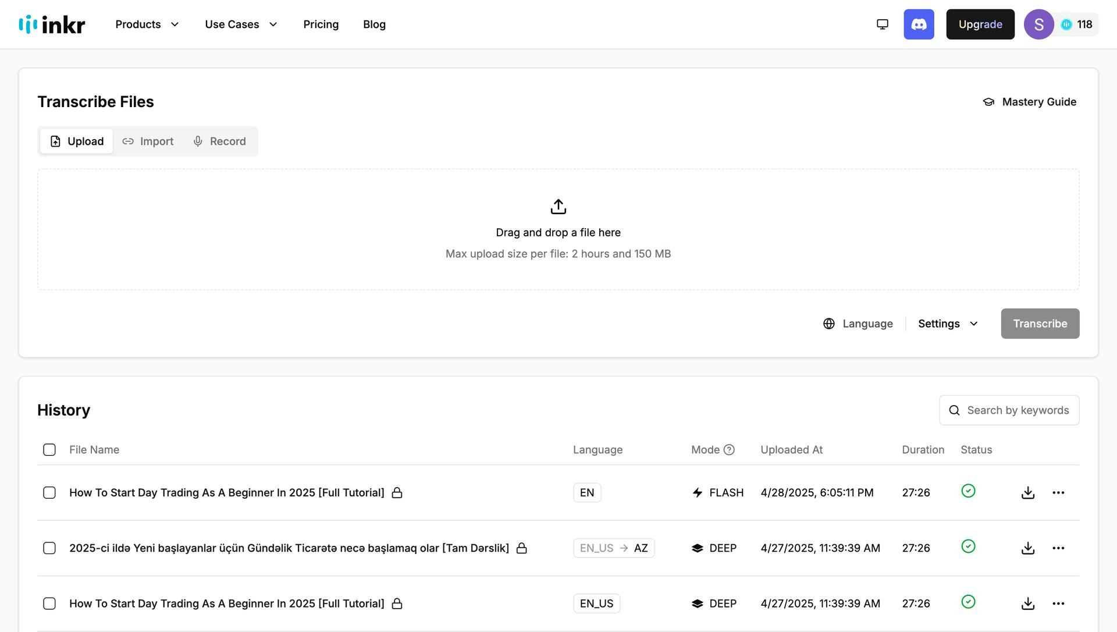Click the upload arrow in the drop zone
The image size is (1117, 632).
[x=558, y=207]
